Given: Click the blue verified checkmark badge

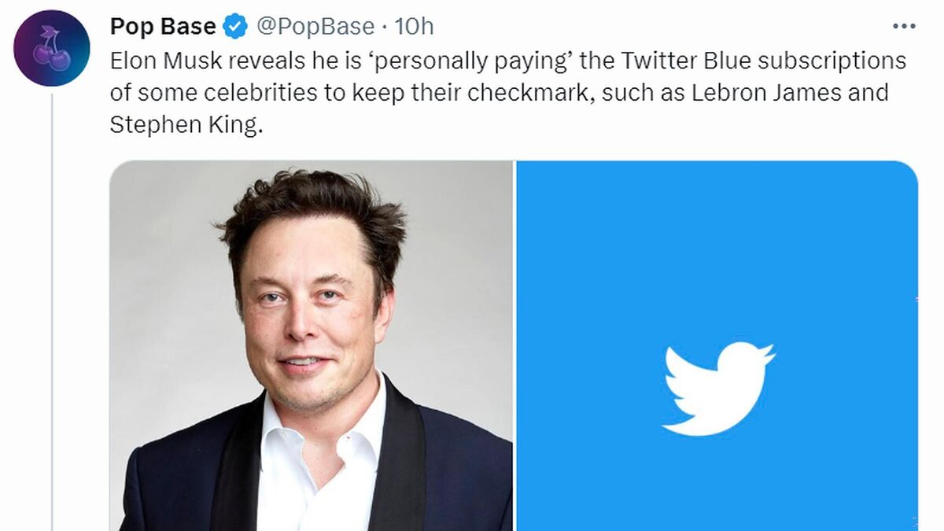Looking at the screenshot, I should coord(234,27).
